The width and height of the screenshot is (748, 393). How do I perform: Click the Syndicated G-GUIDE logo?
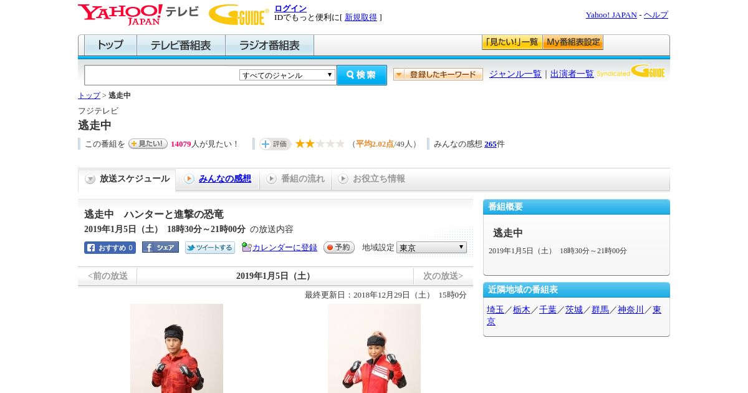click(x=631, y=71)
